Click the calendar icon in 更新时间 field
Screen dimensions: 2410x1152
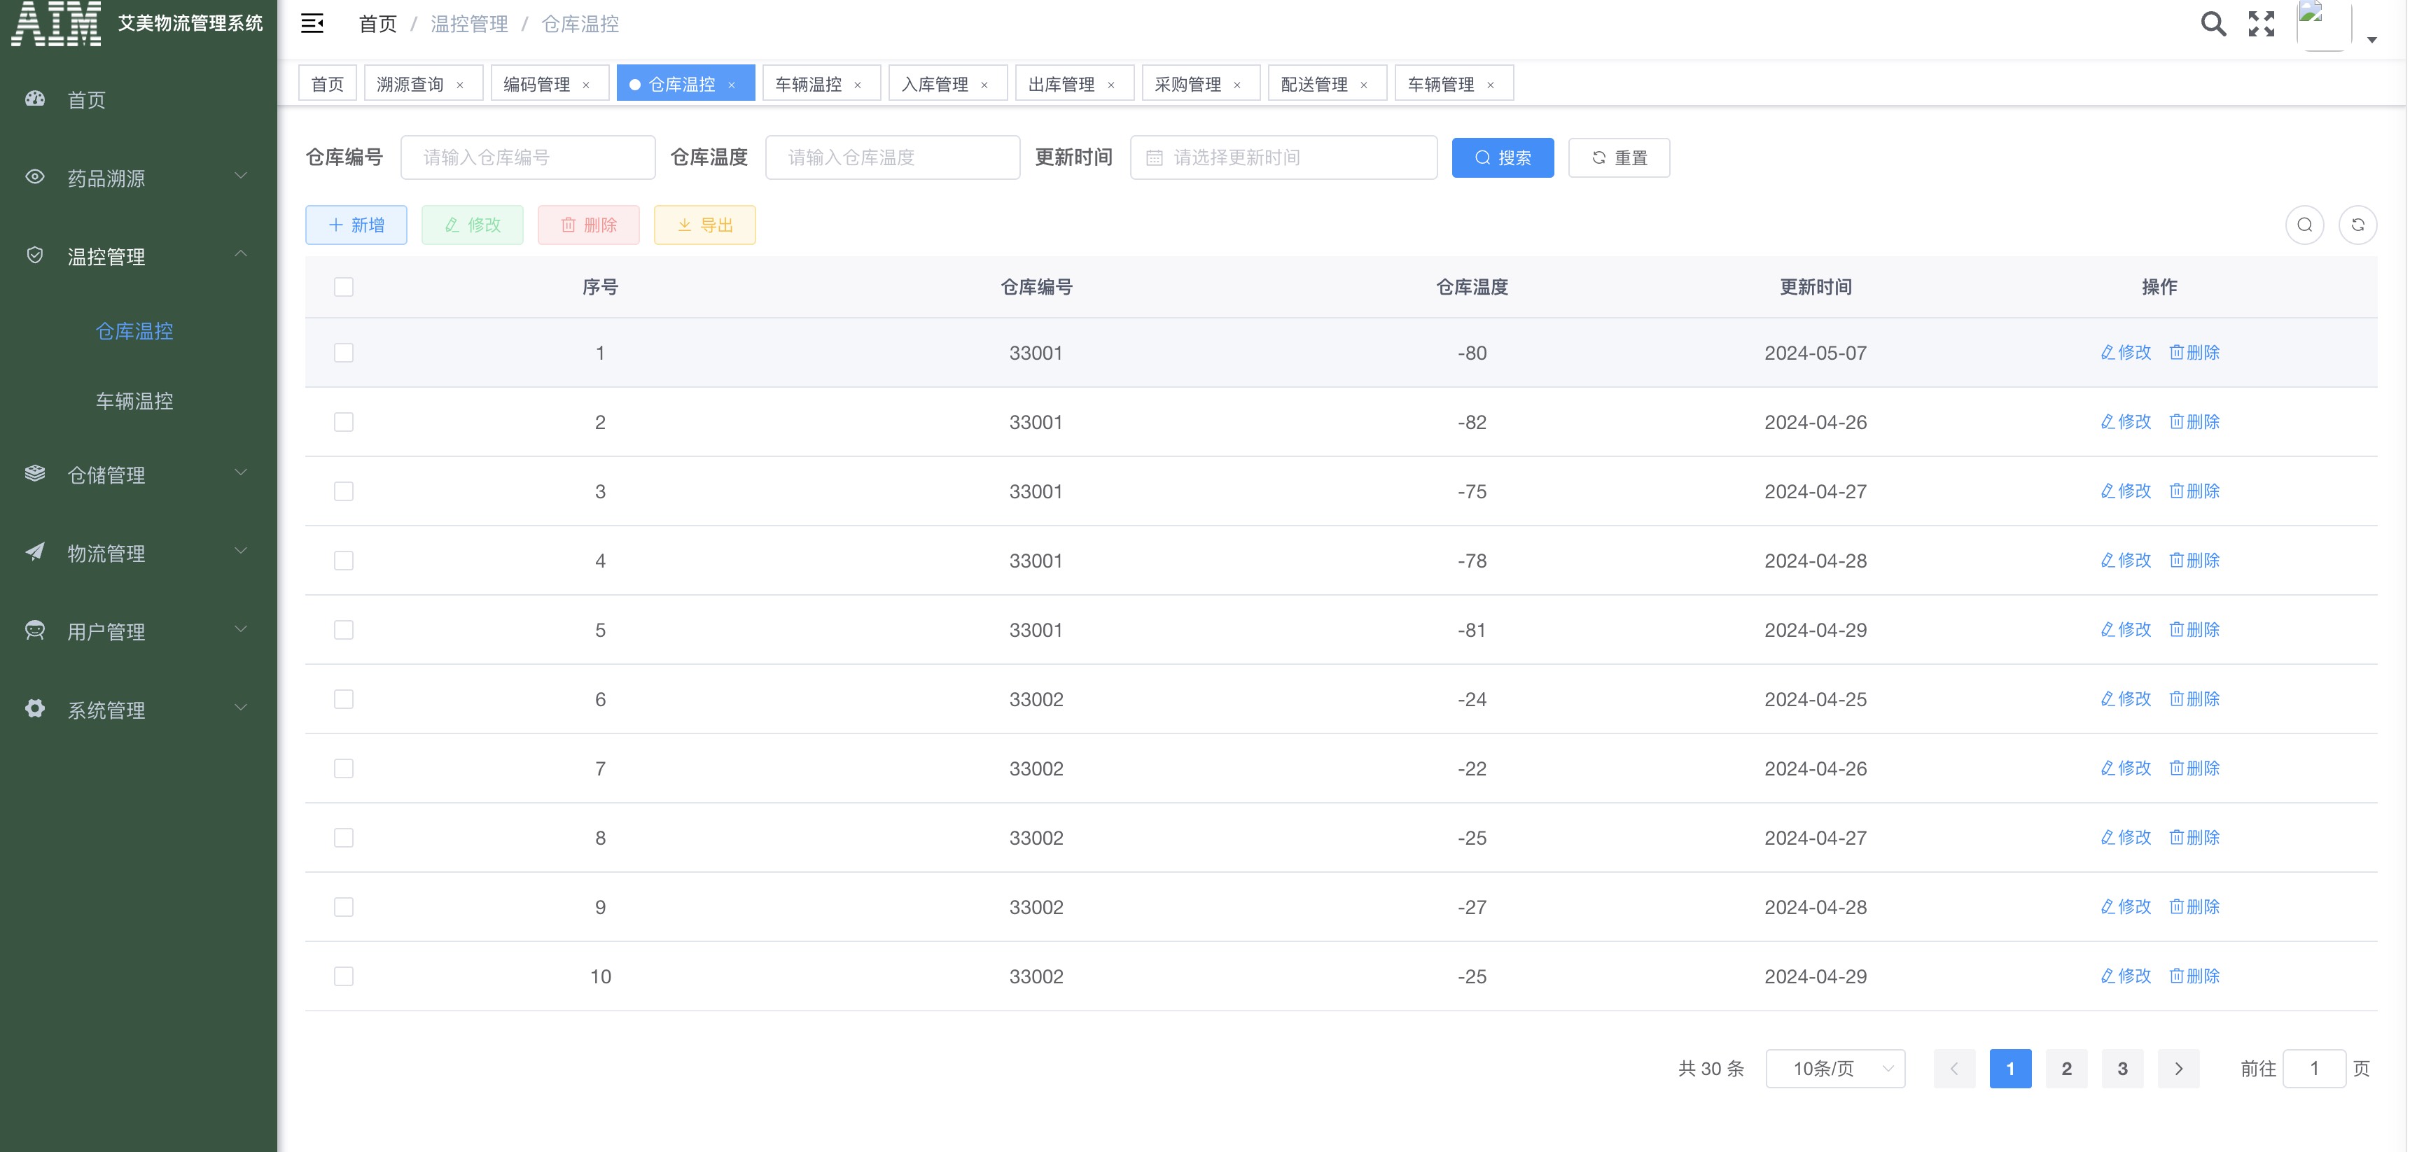[x=1155, y=158]
